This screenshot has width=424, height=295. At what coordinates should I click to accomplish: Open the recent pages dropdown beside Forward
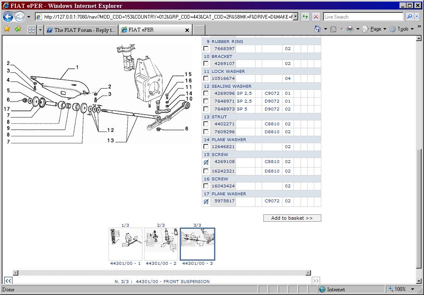[x=29, y=17]
